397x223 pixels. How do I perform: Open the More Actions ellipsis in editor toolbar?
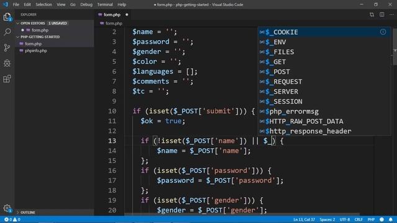391,15
